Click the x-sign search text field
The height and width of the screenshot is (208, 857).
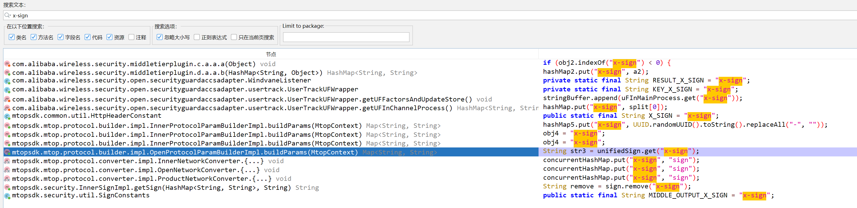(x=399, y=15)
